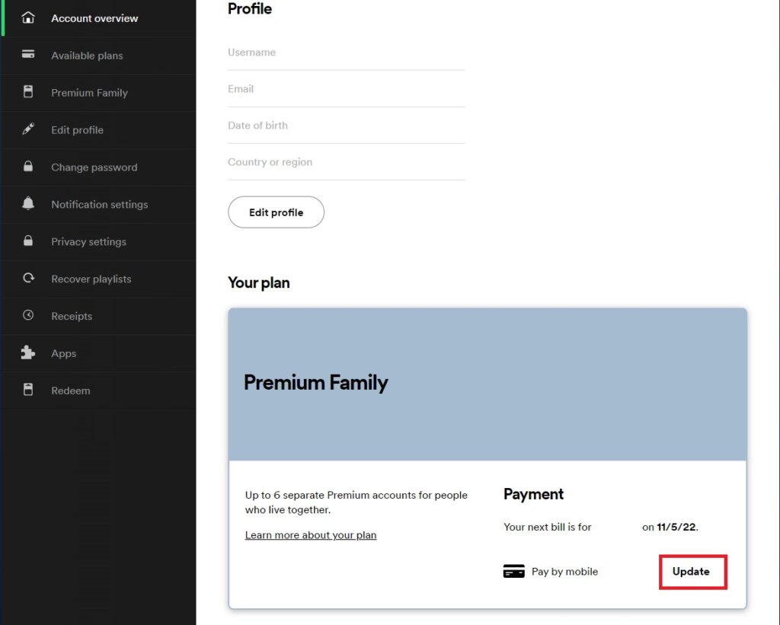Viewport: 780px width, 625px height.
Task: Click into the Username field
Action: click(x=347, y=53)
